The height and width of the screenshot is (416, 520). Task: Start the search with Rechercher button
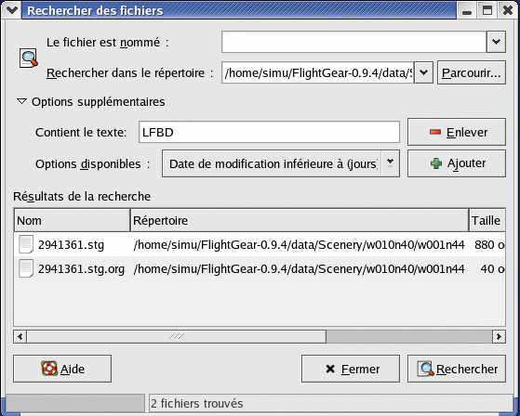pyautogui.click(x=457, y=369)
